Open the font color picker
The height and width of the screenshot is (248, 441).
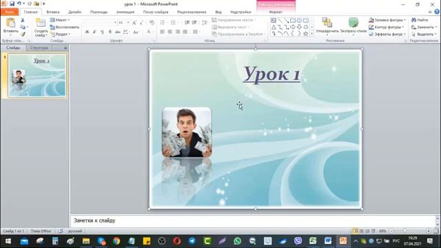tap(150, 32)
